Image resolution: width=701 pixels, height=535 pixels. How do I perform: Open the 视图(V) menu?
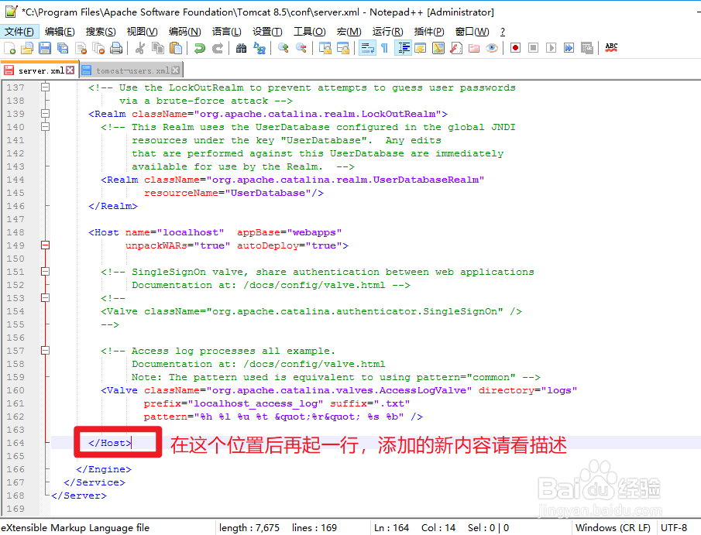[143, 32]
